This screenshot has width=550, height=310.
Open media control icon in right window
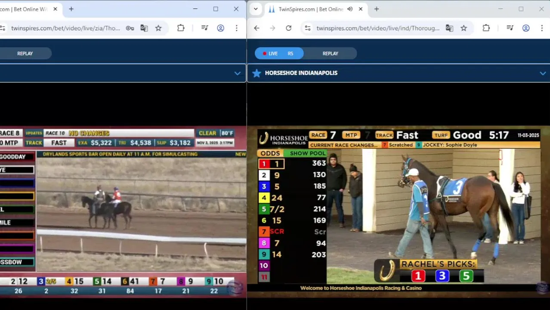pos(510,28)
